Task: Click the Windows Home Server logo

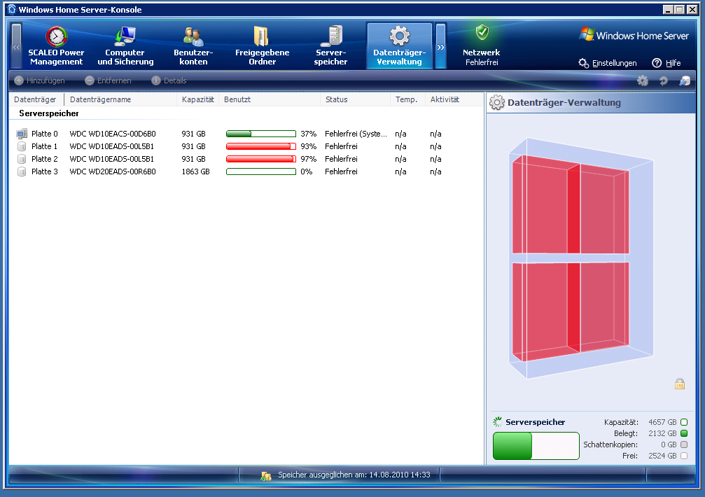Action: pos(634,35)
